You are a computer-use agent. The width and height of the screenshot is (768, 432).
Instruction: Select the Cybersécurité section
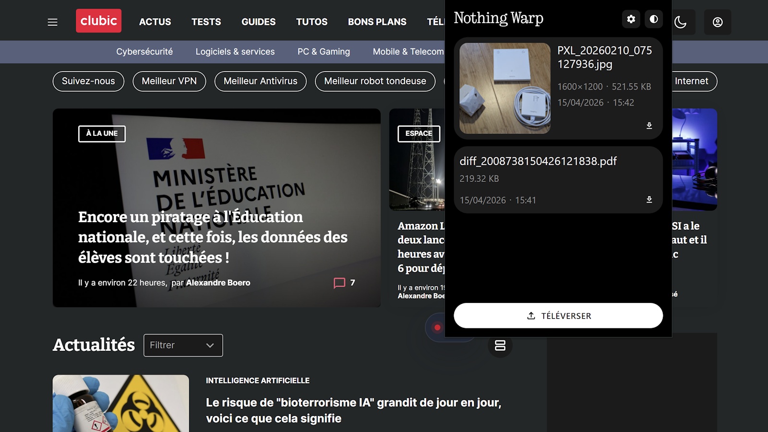tap(145, 51)
